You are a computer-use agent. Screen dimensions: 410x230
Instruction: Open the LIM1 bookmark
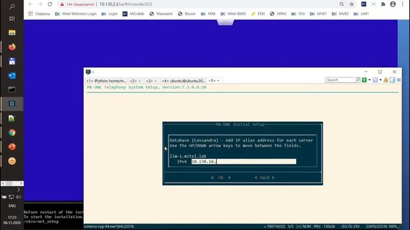click(361, 14)
